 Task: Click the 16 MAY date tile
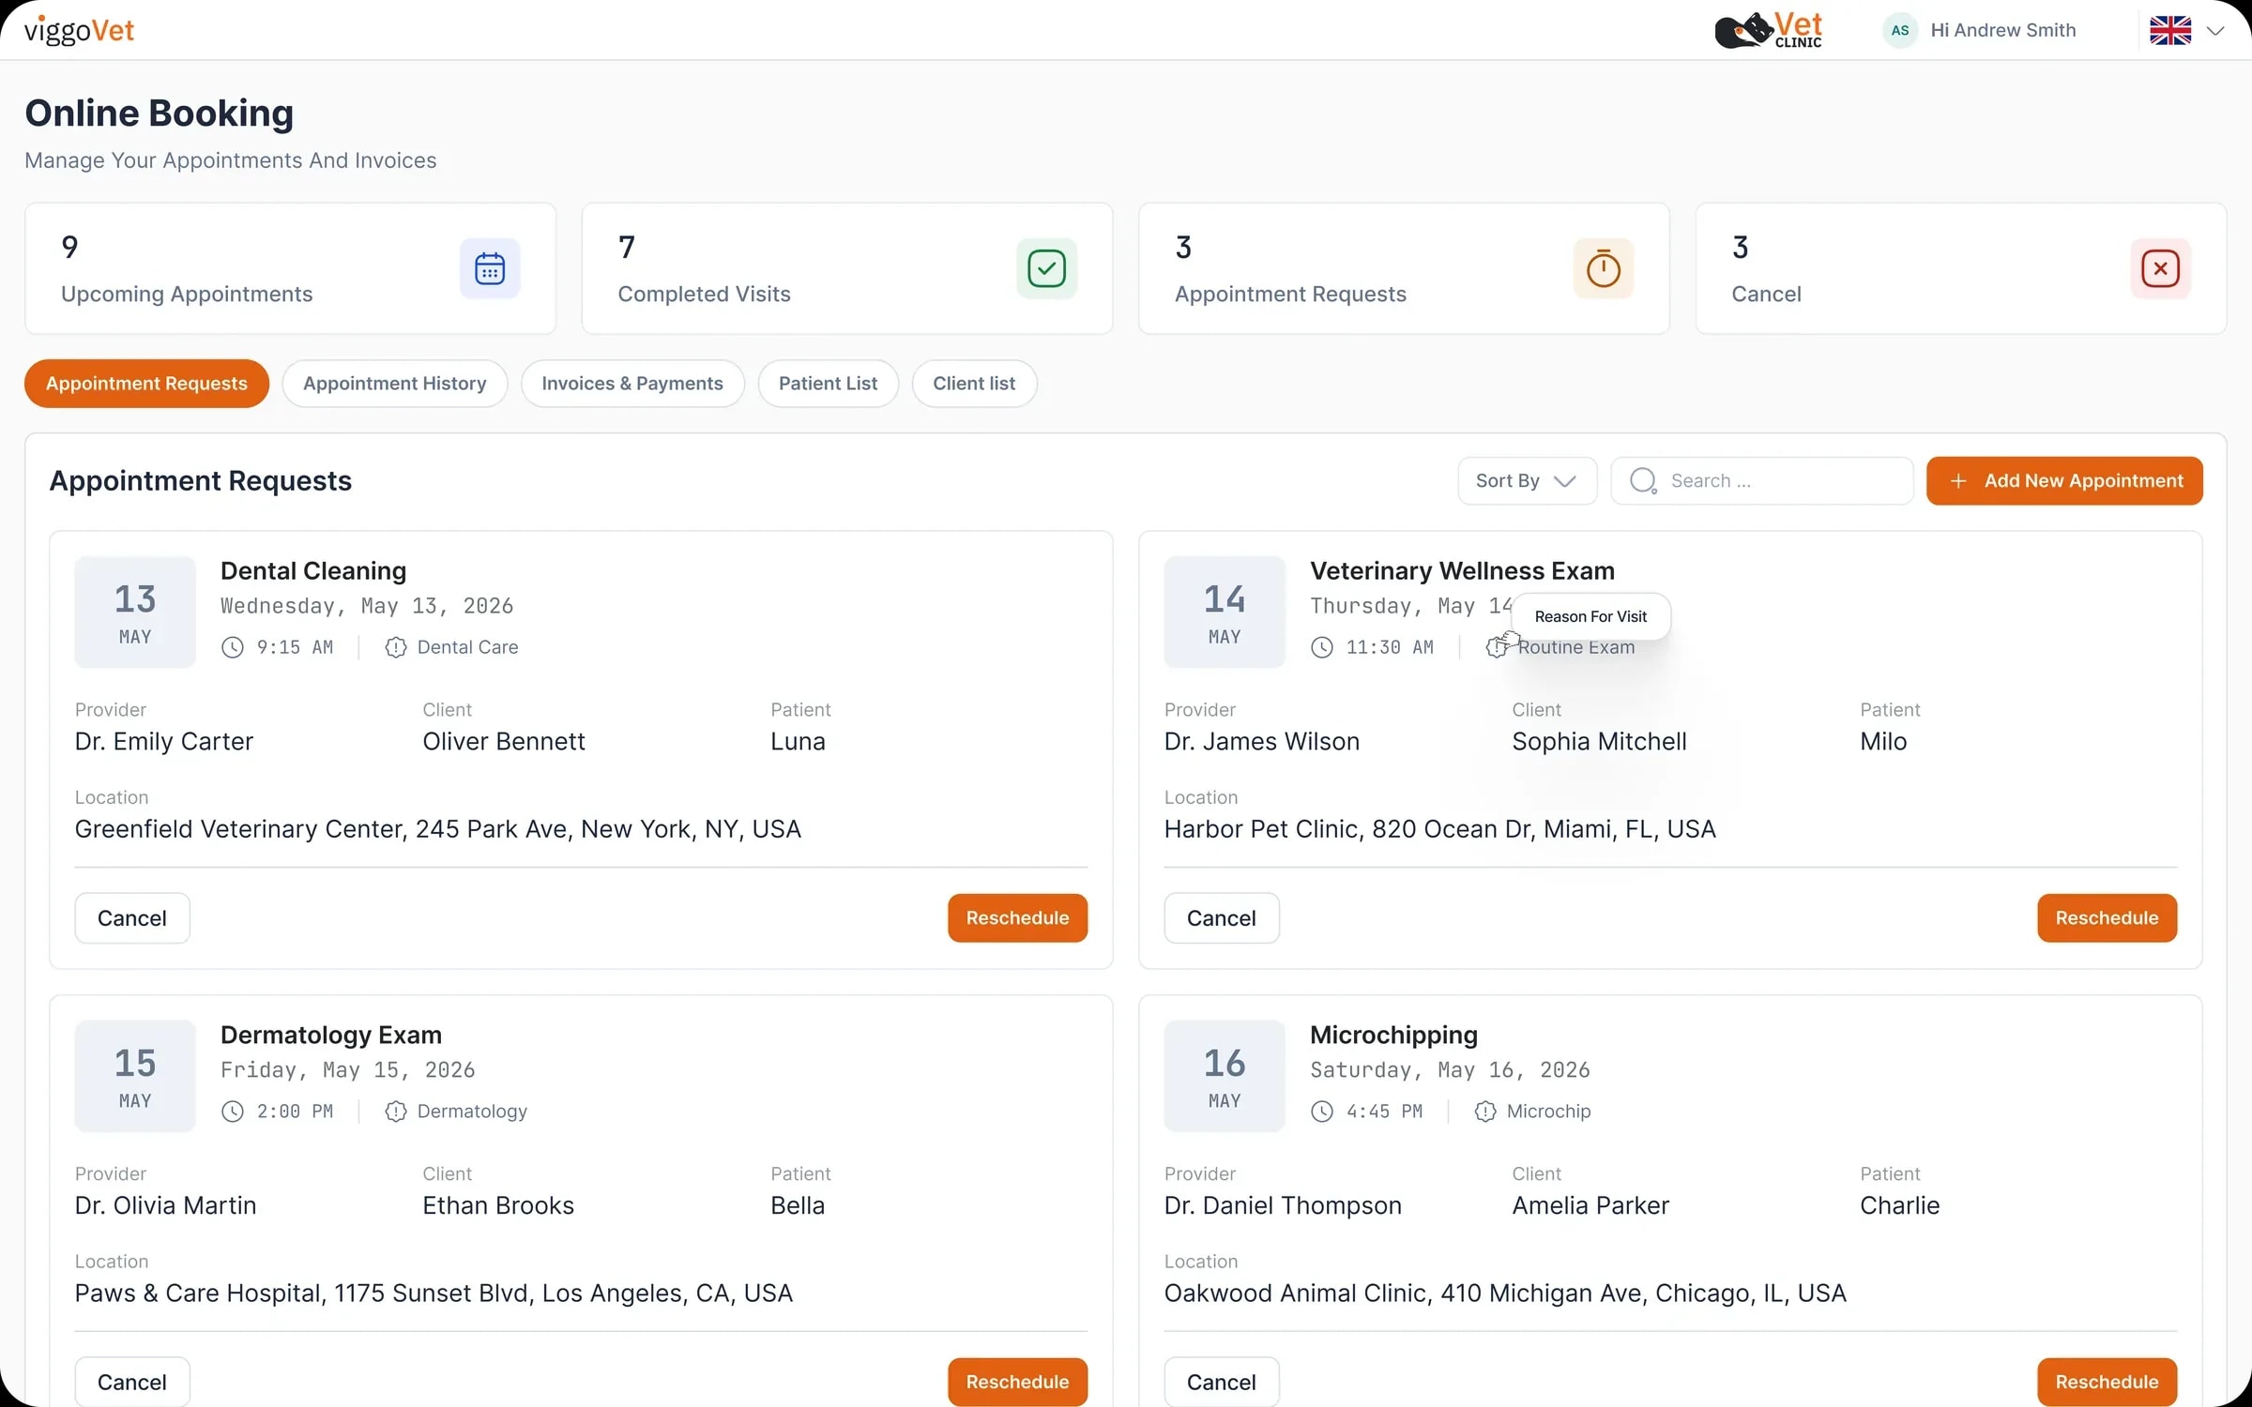point(1225,1077)
